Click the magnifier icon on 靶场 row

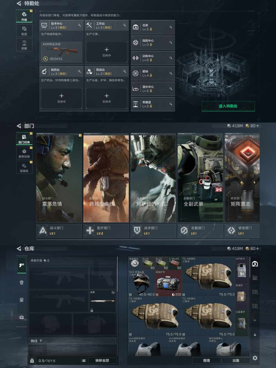[x=171, y=73]
